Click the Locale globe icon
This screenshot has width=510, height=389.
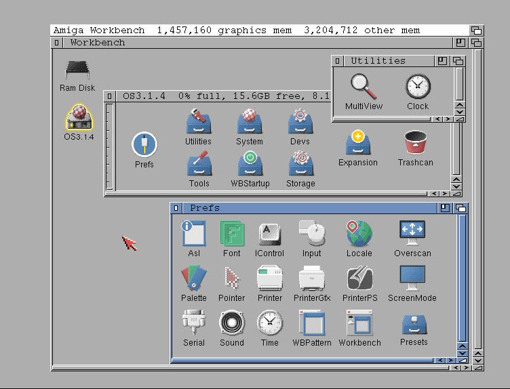click(359, 233)
